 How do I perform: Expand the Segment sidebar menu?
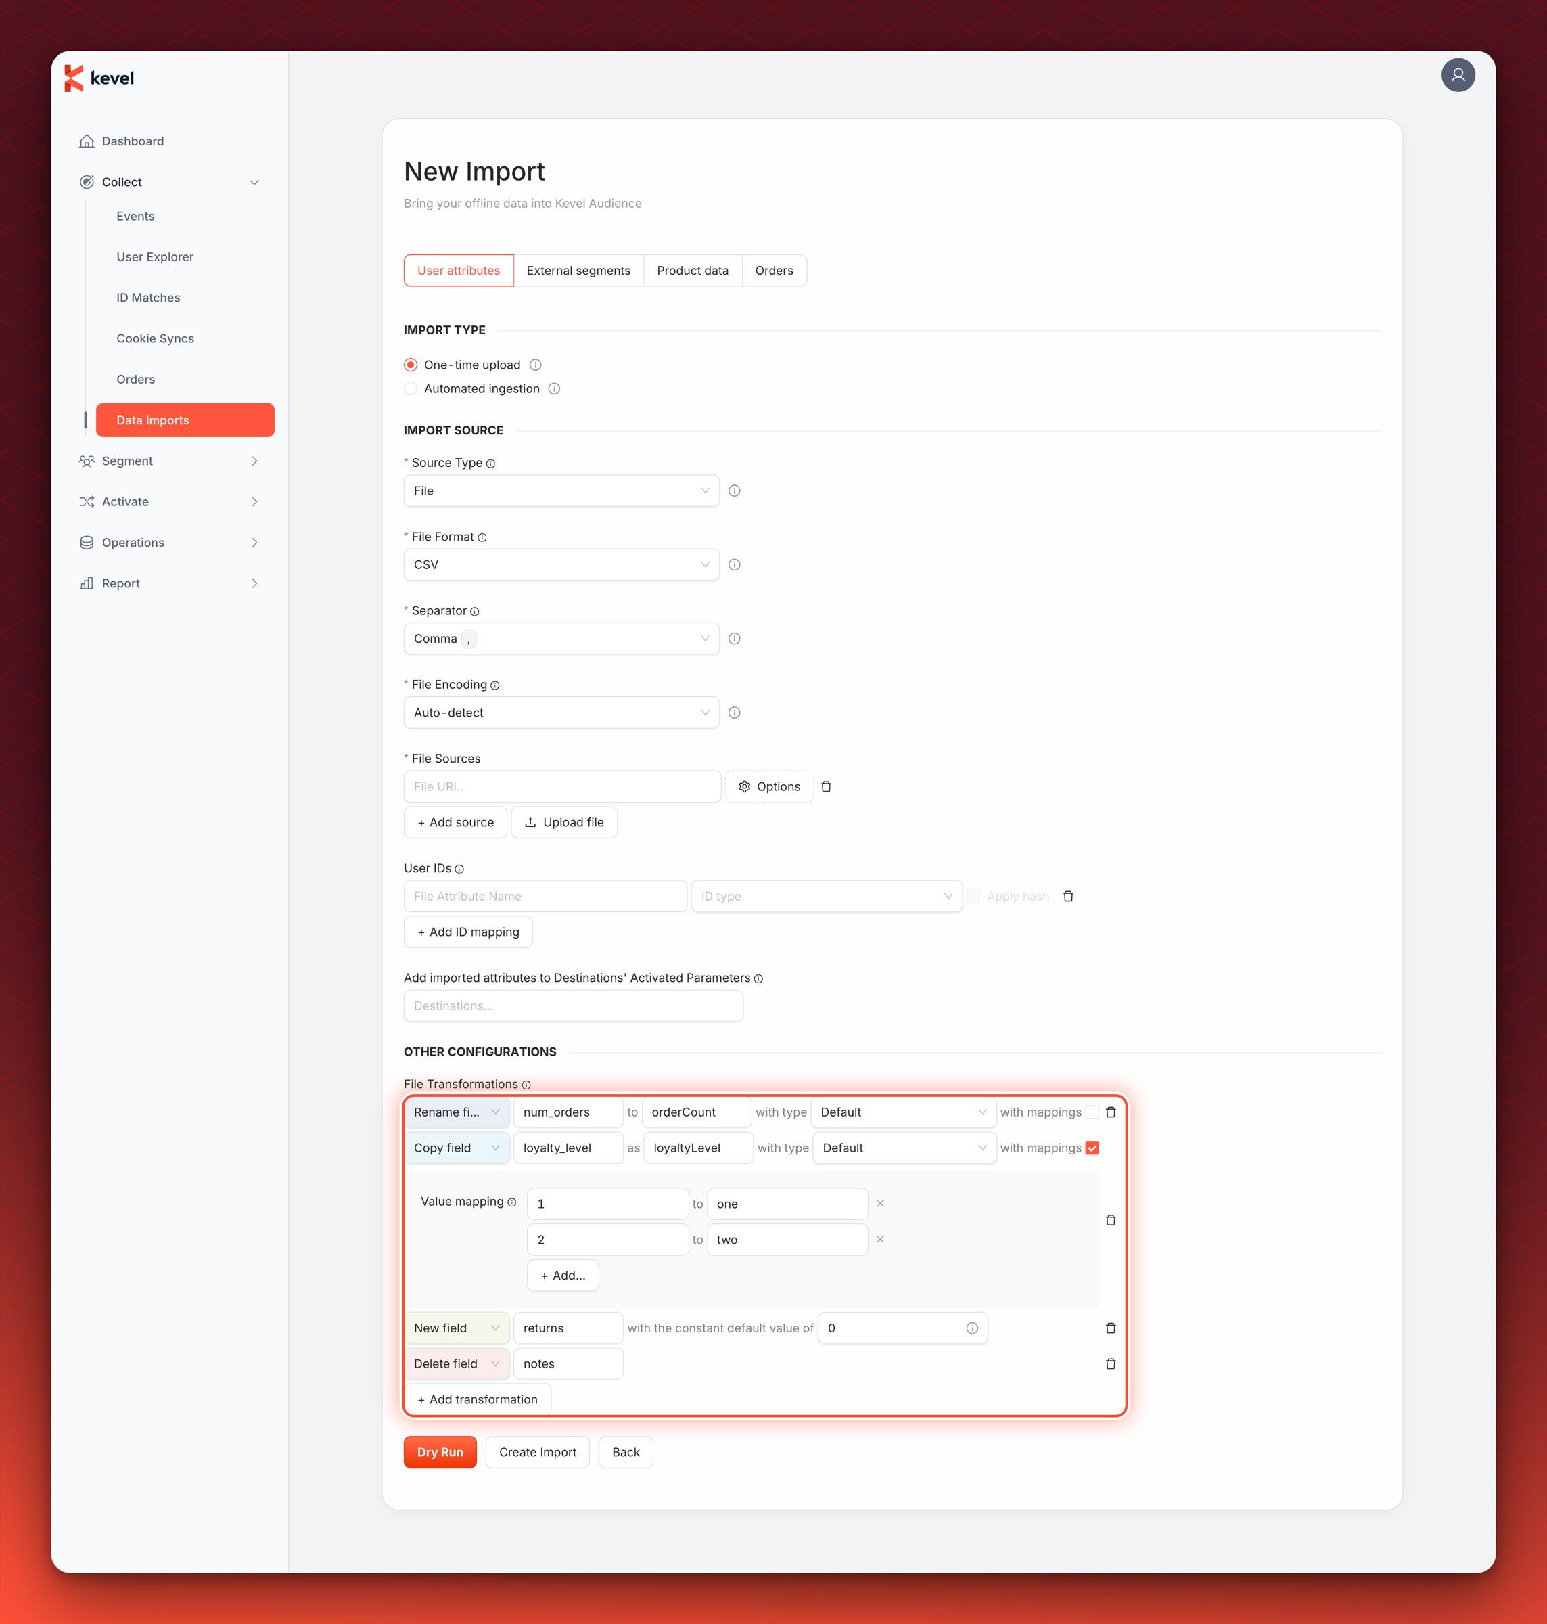168,461
